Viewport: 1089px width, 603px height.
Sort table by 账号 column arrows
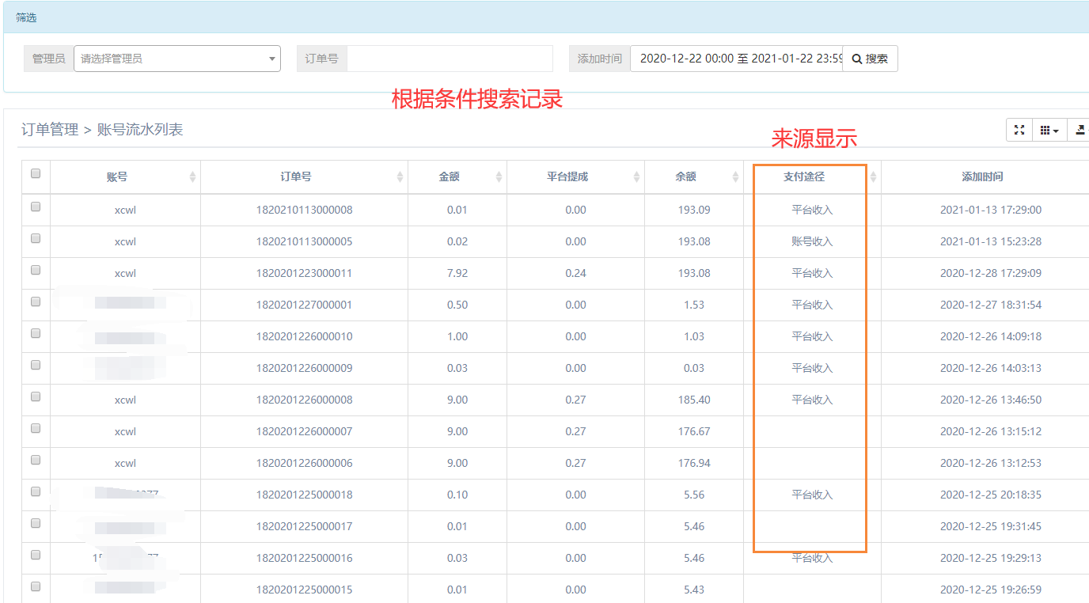(192, 177)
